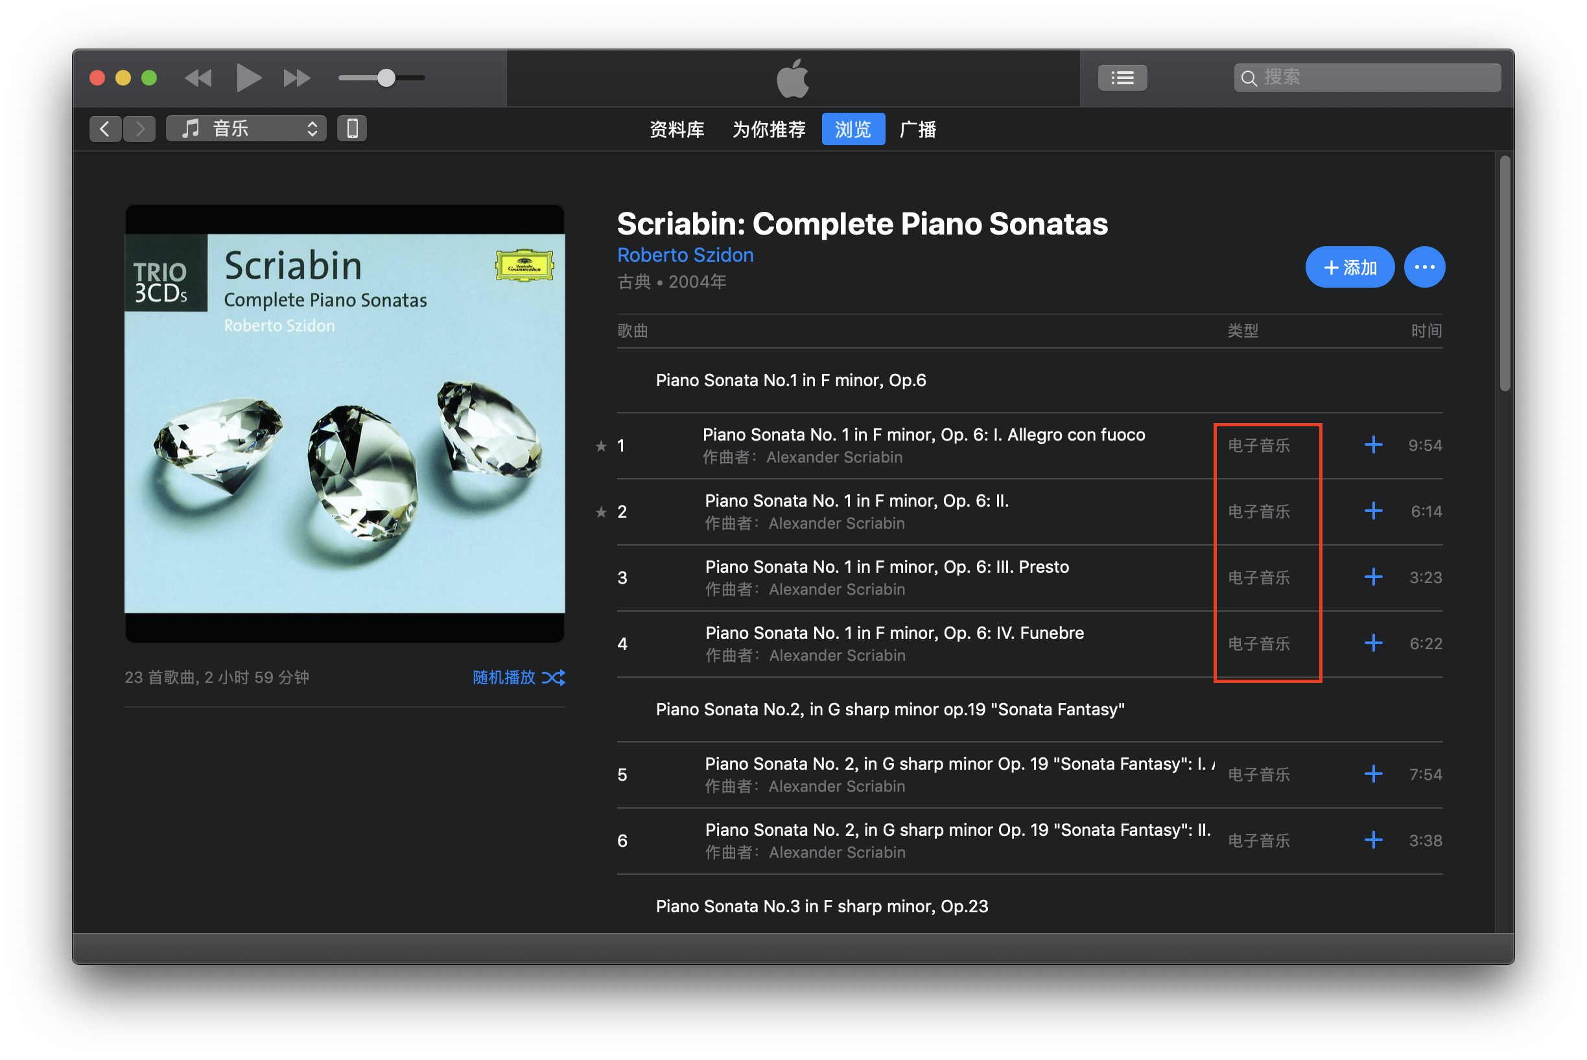Click the Scriabin album cover artwork
This screenshot has width=1587, height=1060.
click(x=345, y=424)
